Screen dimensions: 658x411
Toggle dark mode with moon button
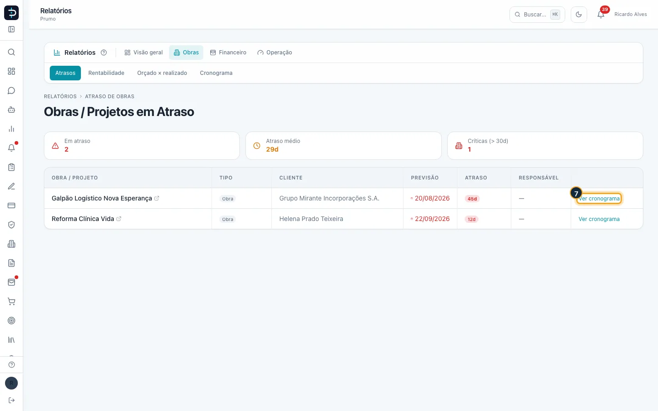coord(579,15)
